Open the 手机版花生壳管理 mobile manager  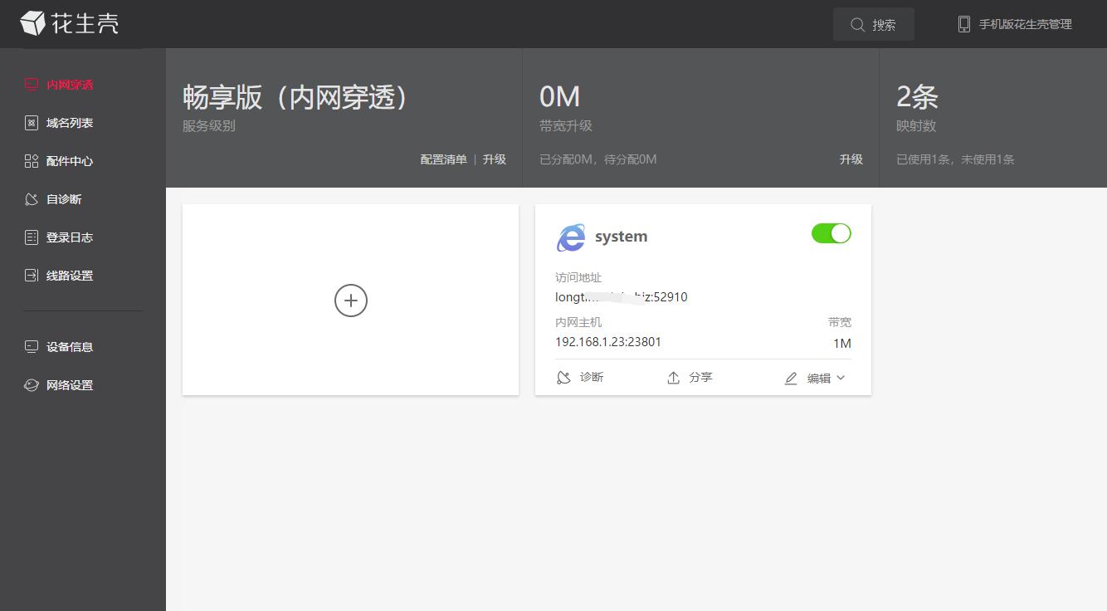(x=1014, y=24)
